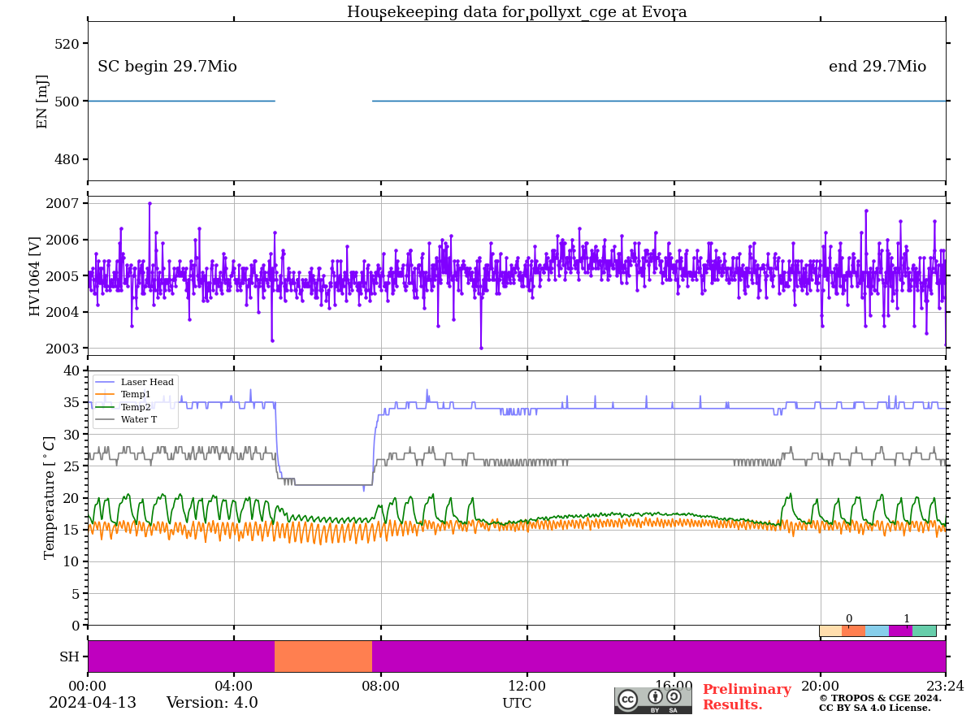
Task: Click the 'SH' row label
Action: (70, 656)
